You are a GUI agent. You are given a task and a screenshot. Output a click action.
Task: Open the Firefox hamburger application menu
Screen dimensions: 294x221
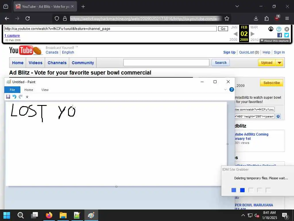287,18
